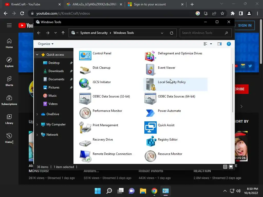Open ODBC Data Sources (32-bit) icon
Viewport: 263px width, 197px height.
tap(85, 99)
